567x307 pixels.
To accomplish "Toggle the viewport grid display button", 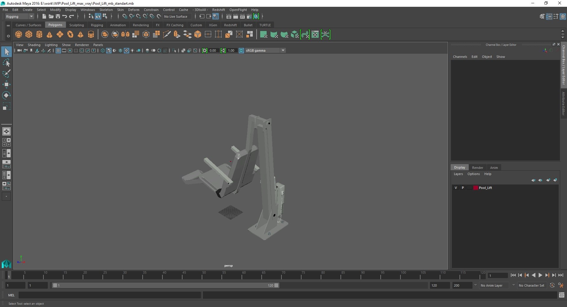I will tap(58, 50).
